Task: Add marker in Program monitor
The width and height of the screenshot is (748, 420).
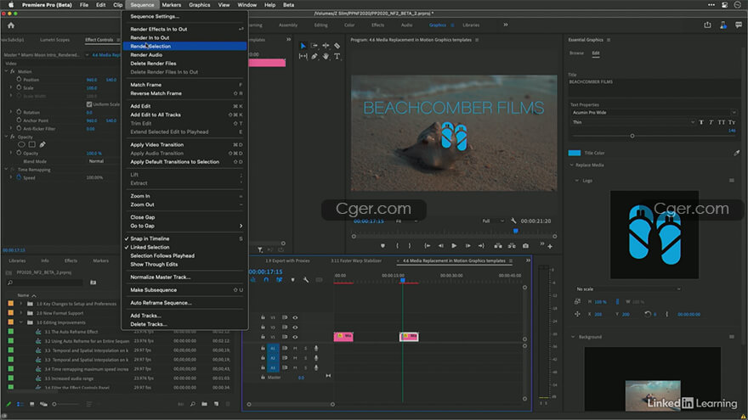Action: point(382,246)
